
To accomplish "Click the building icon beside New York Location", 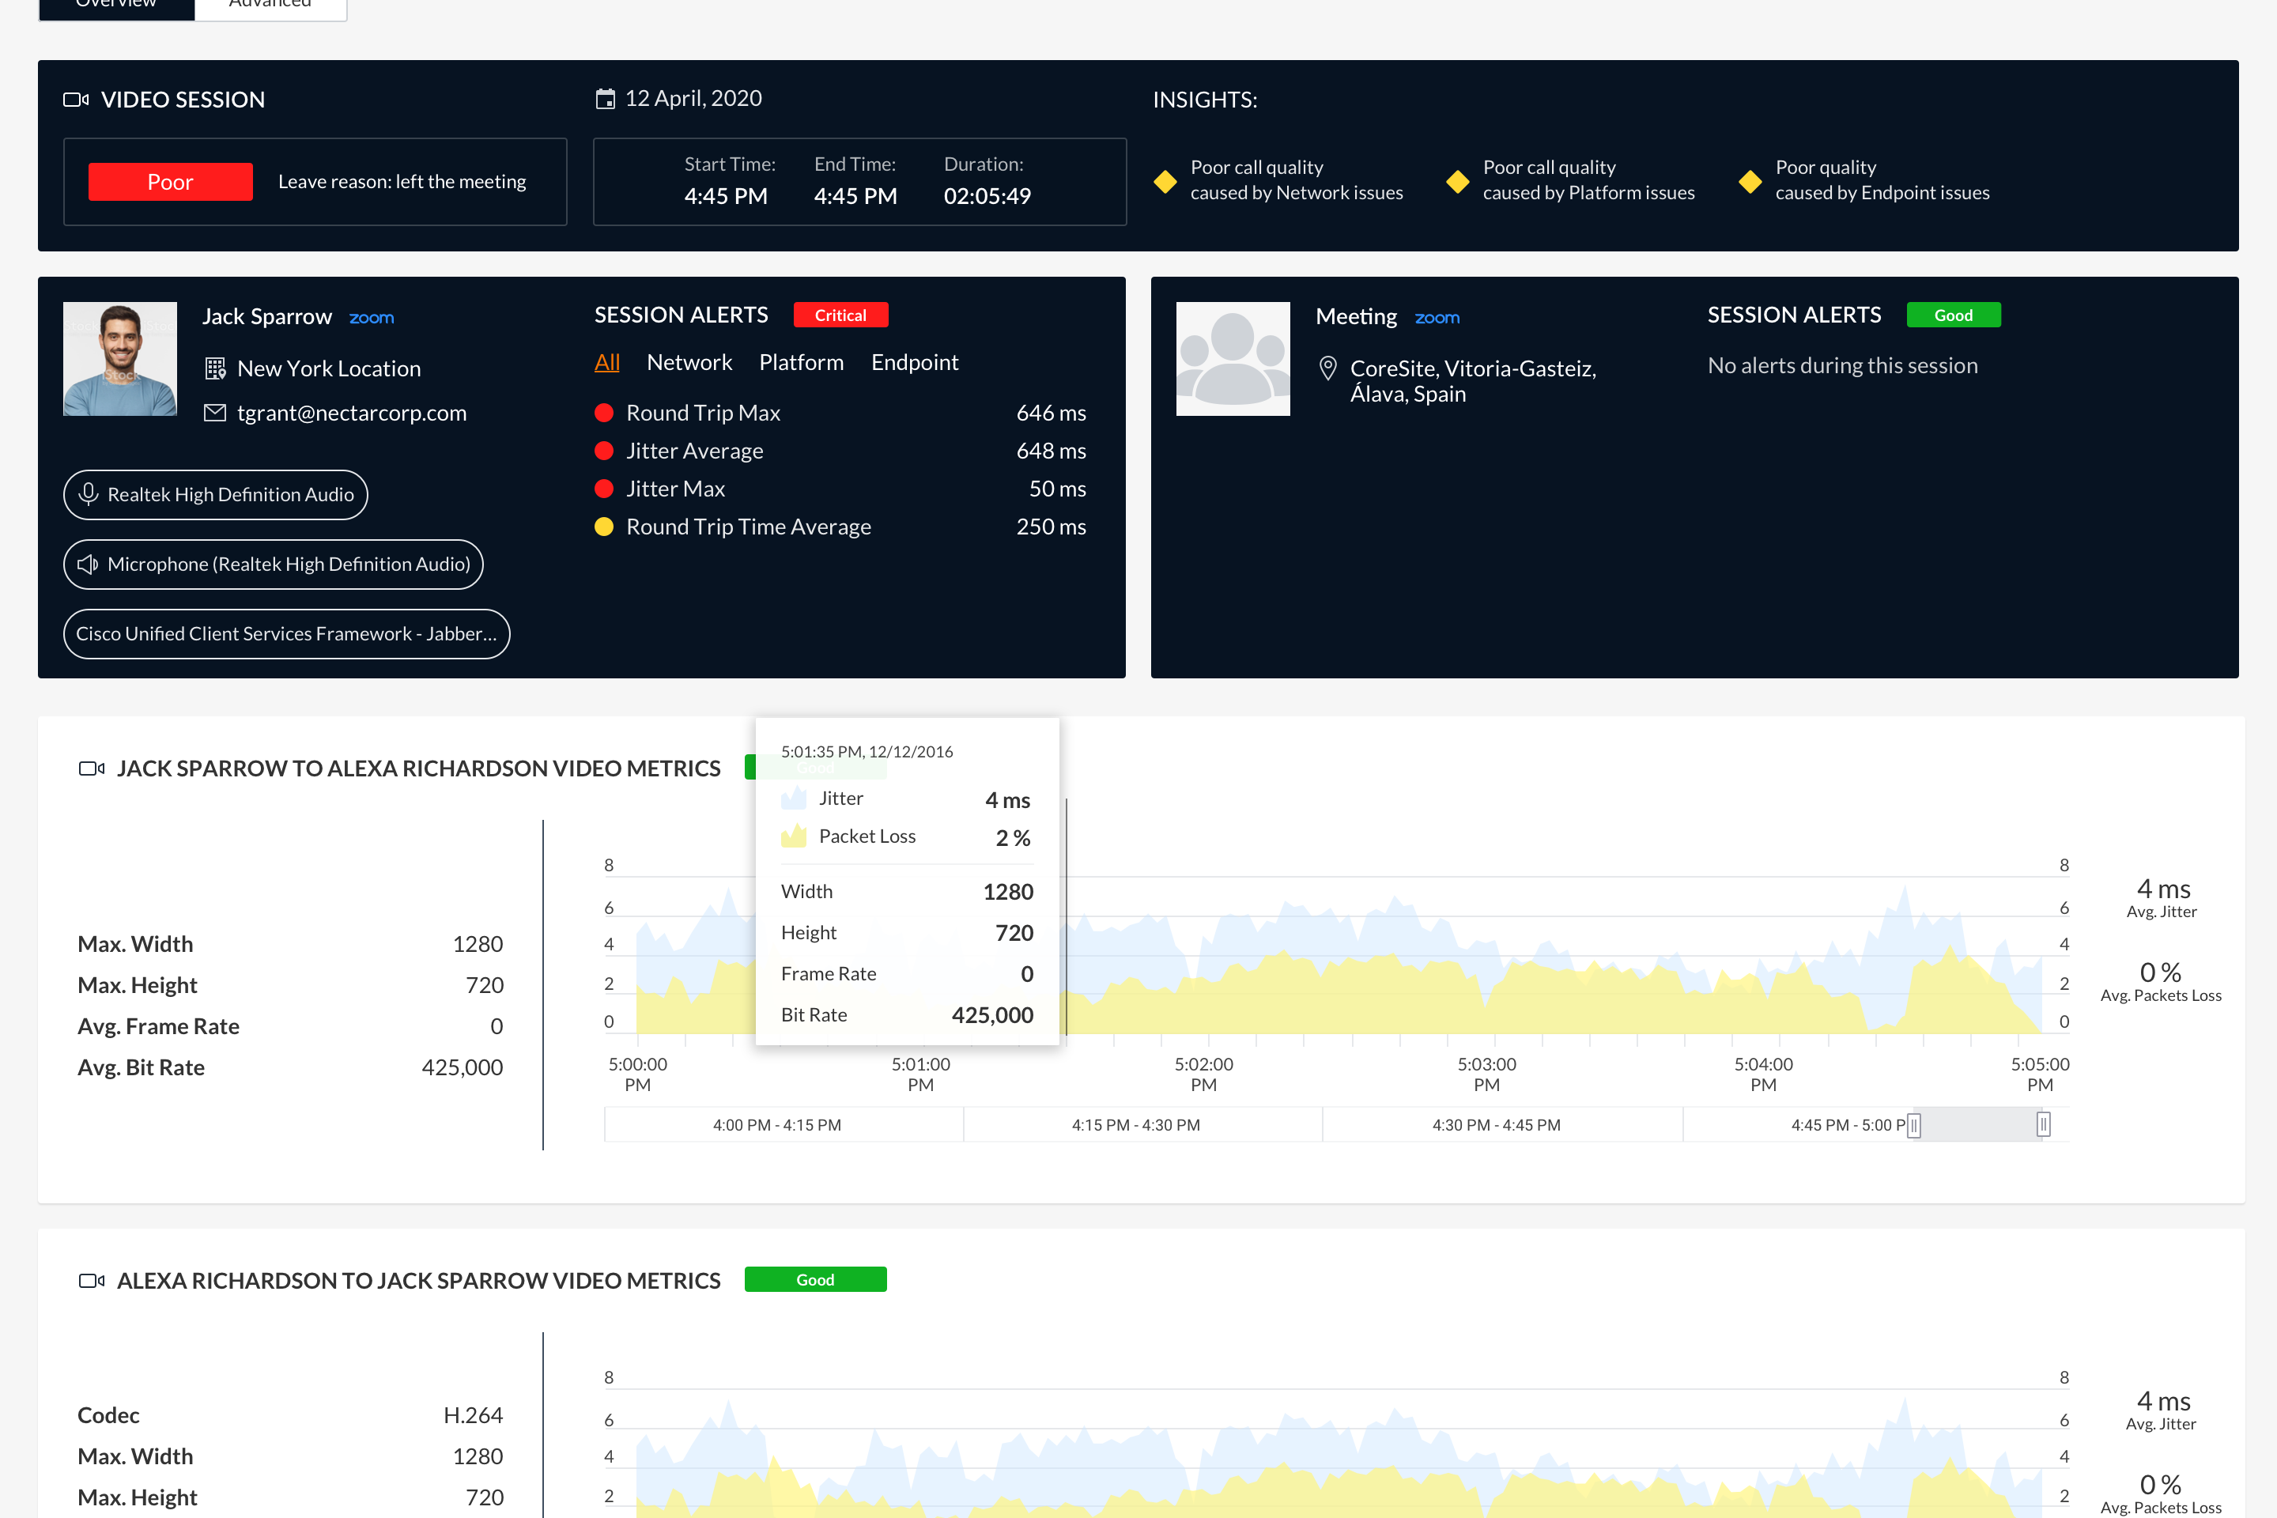I will coord(216,369).
